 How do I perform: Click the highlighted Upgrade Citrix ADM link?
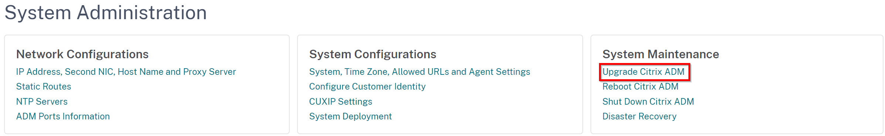[x=643, y=72]
